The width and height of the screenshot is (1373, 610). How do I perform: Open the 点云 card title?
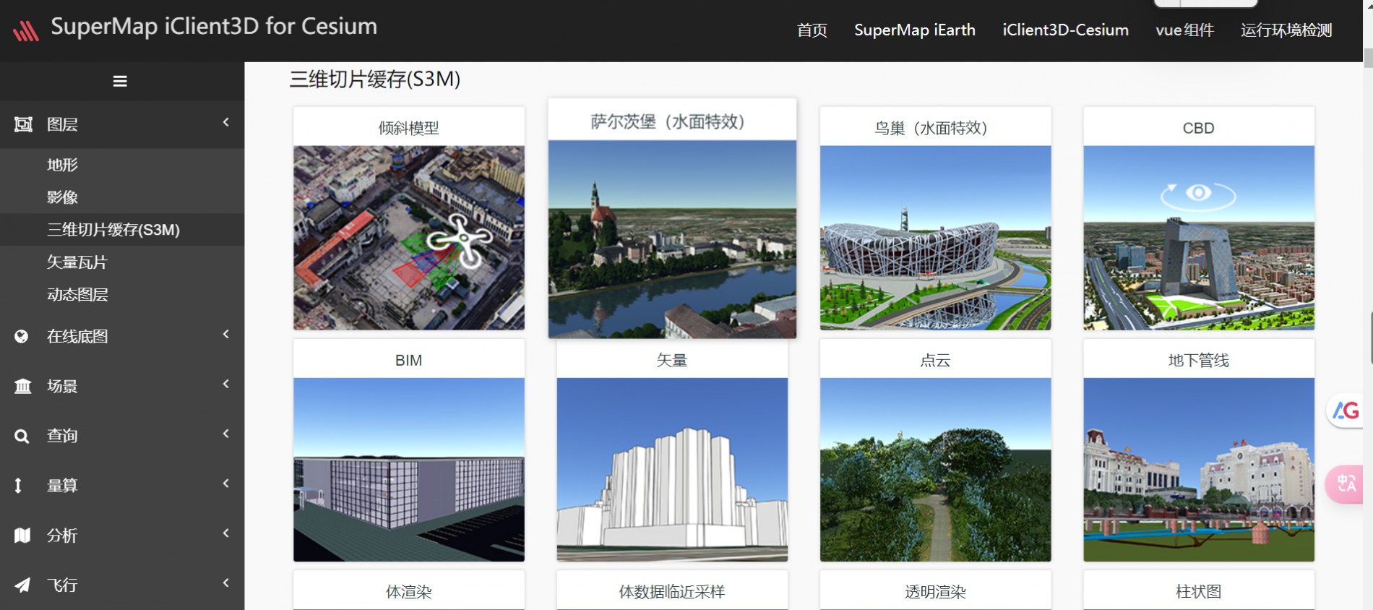click(x=935, y=360)
